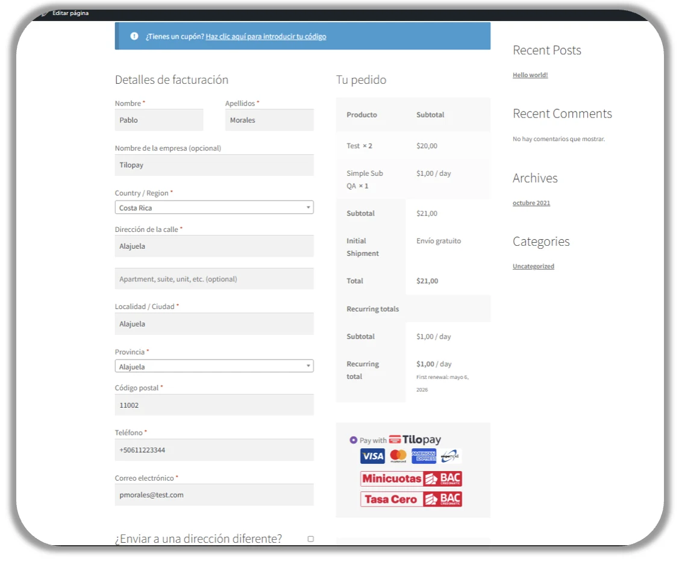This screenshot has height=565, width=682.
Task: Open the octubre 2021 archive link
Action: [531, 203]
